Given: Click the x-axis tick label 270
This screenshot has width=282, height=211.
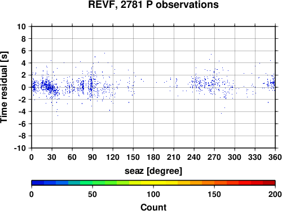Looking at the screenshot, I should click(214, 157).
